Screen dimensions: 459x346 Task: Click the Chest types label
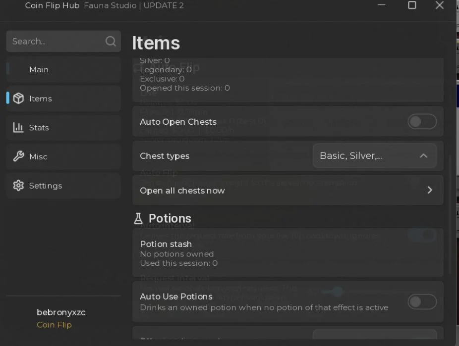[x=165, y=156]
